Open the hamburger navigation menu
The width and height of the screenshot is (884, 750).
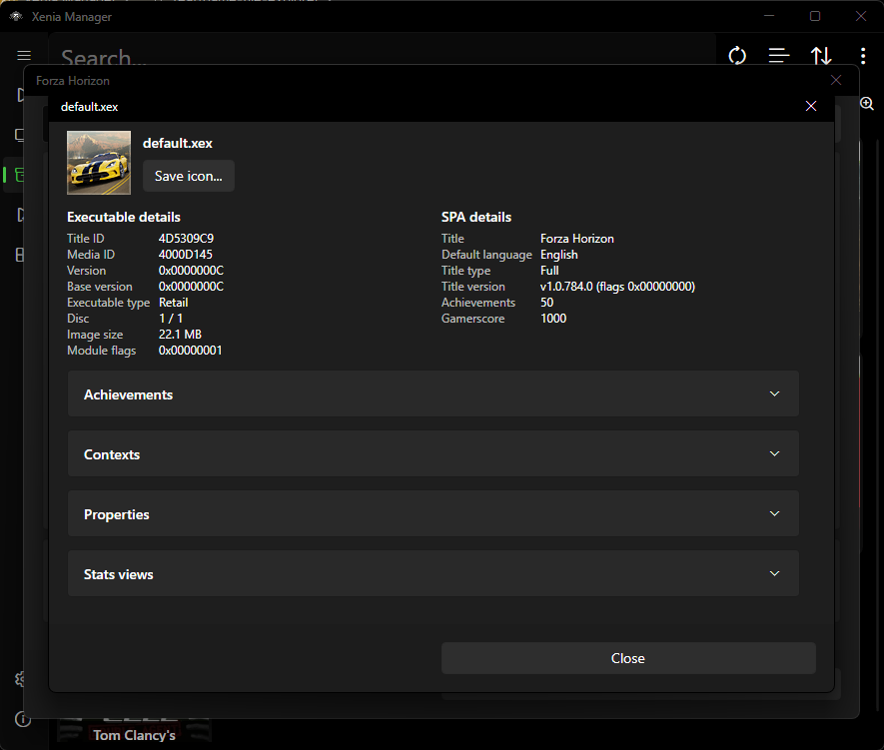click(x=24, y=55)
